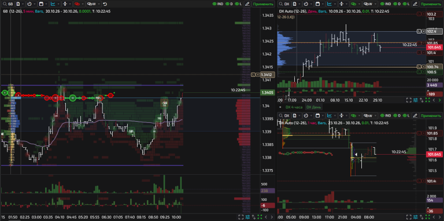Click DX symbol search field in daily chart
The image size is (444, 221).
[284, 4]
